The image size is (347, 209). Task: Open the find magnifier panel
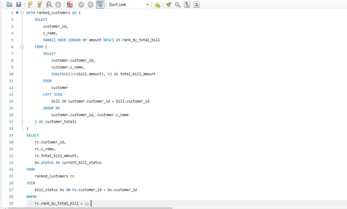click(178, 5)
